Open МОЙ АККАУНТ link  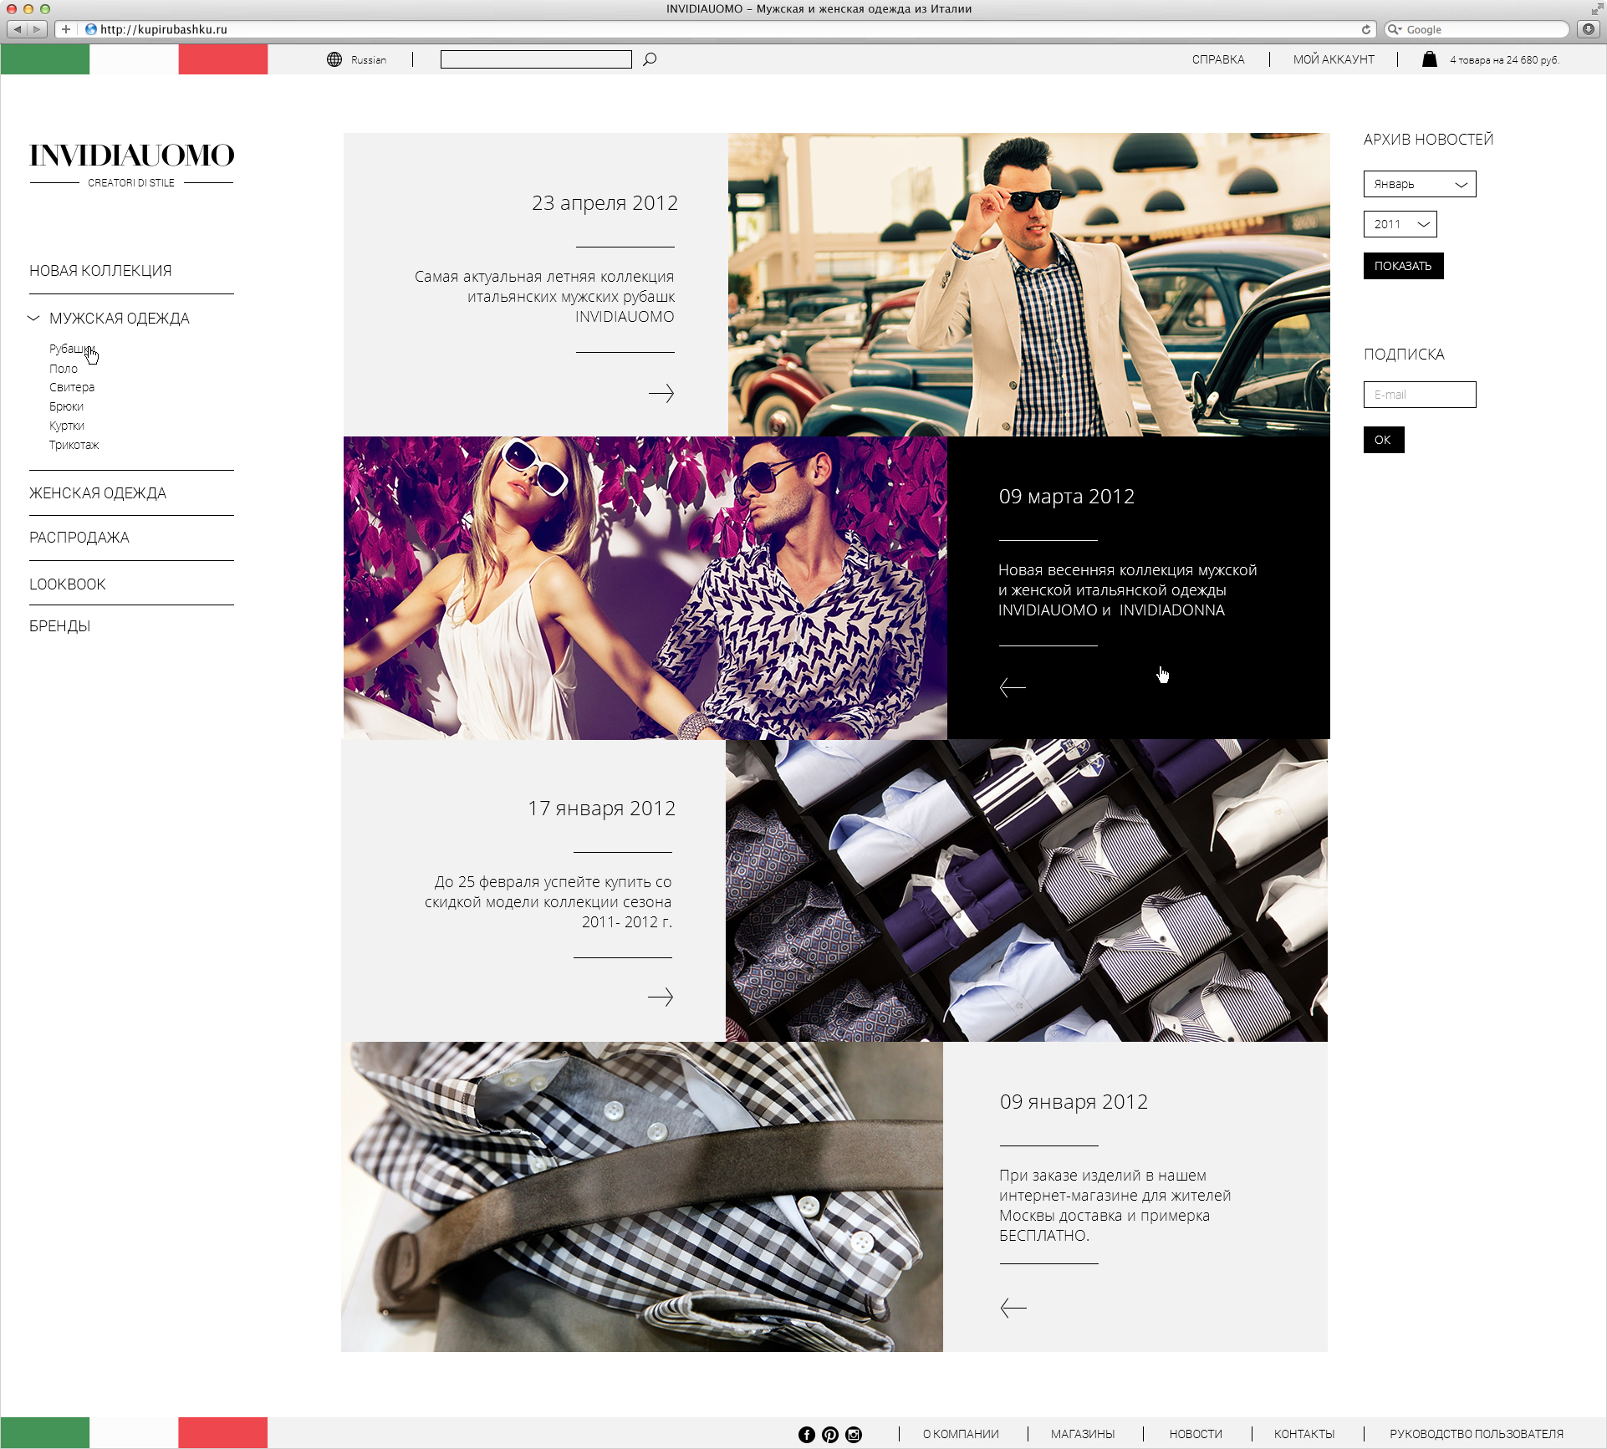(x=1334, y=59)
